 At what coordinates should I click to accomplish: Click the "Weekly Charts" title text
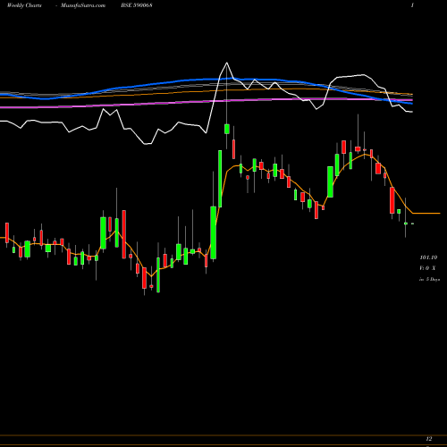(24, 5)
